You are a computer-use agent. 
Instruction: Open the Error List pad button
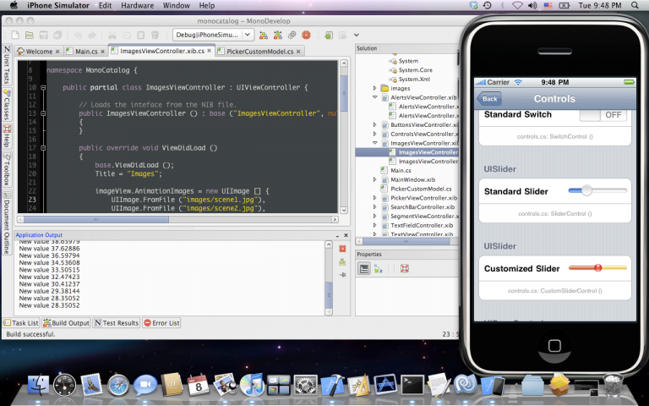(x=161, y=322)
